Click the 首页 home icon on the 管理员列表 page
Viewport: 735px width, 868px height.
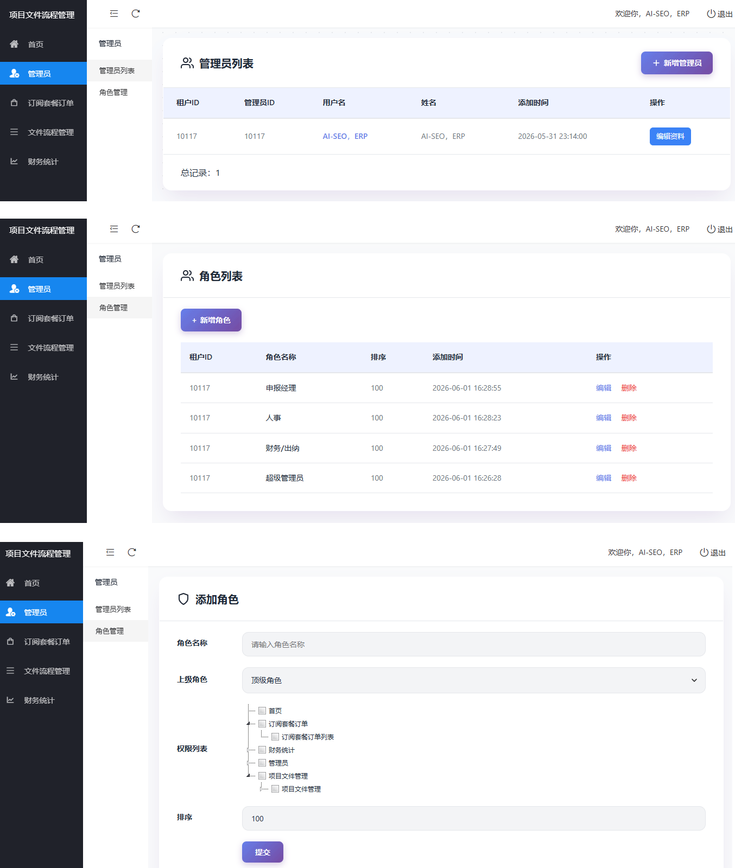click(x=14, y=44)
